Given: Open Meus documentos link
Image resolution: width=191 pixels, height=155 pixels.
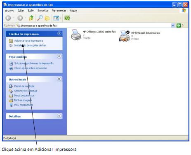Looking at the screenshot, I should pos(24,96).
